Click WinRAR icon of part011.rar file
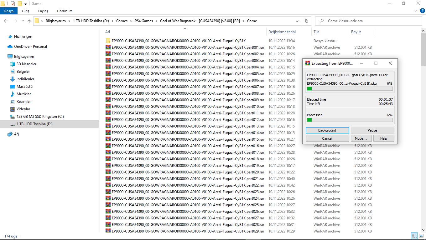This screenshot has height=240, width=426. [x=108, y=113]
